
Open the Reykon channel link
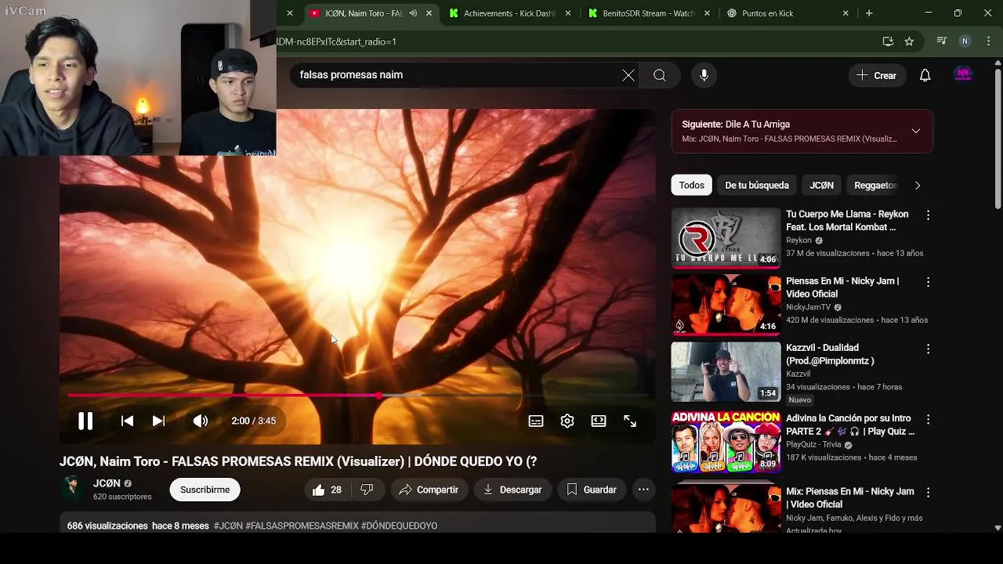tap(798, 240)
